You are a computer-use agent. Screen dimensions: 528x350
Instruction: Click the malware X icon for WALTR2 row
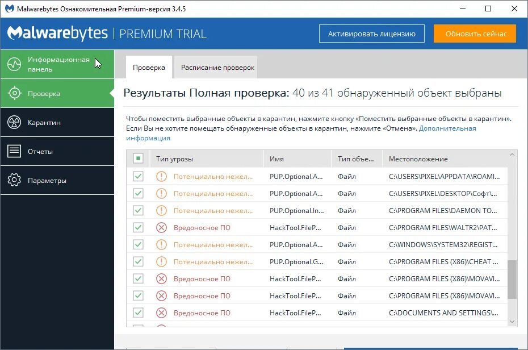click(162, 228)
